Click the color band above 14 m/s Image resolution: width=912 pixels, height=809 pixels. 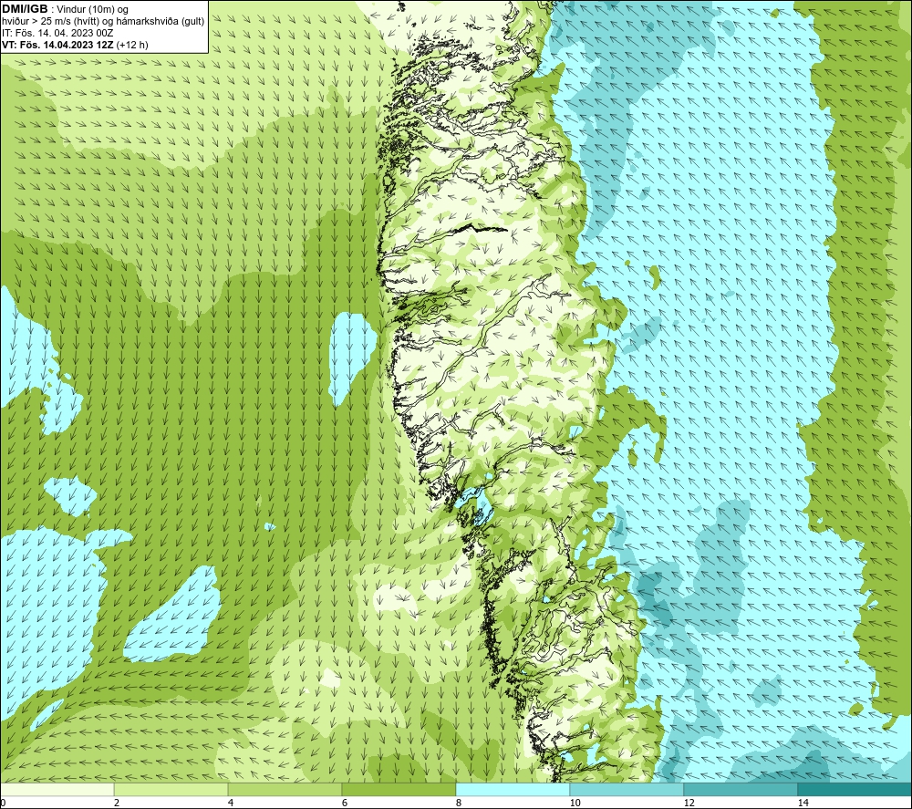(x=855, y=789)
